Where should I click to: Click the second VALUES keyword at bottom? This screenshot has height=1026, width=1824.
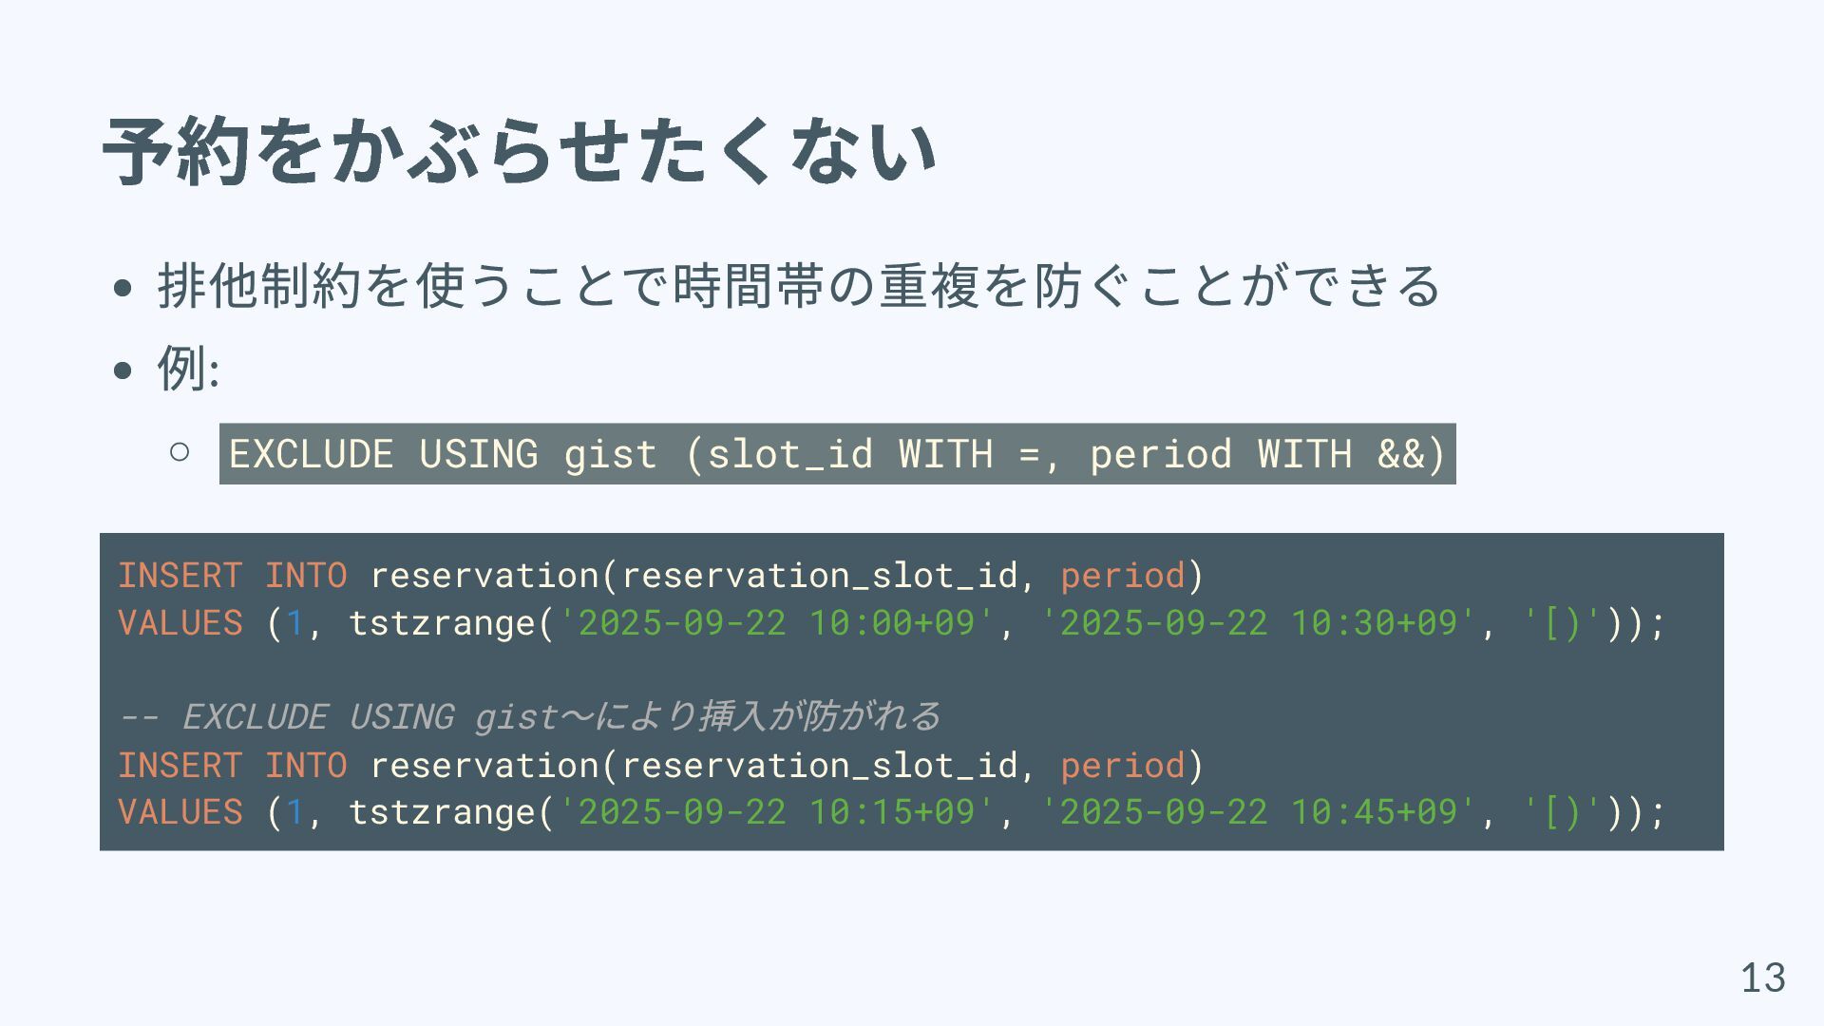(x=180, y=812)
